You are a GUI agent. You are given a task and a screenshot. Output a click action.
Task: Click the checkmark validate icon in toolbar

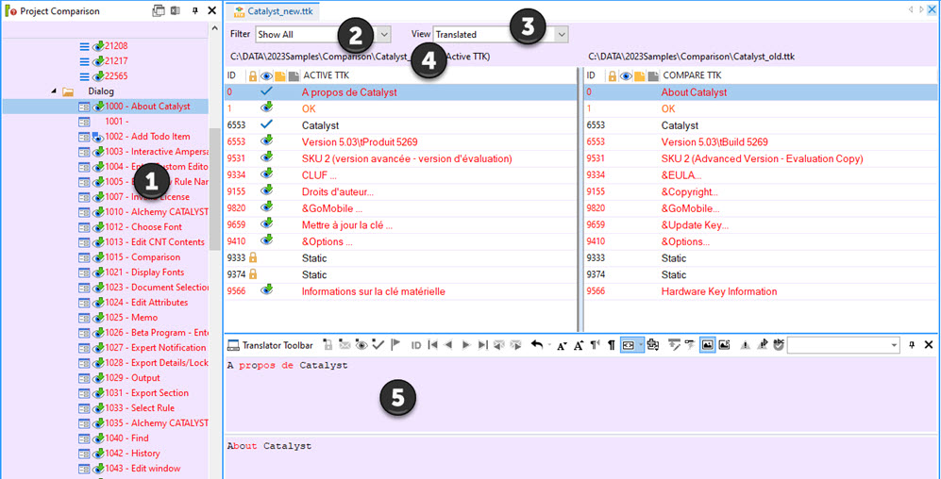(378, 345)
